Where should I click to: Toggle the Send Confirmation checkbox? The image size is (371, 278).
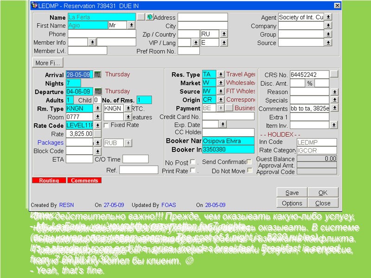(x=249, y=162)
